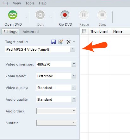This screenshot has width=130, height=140.
Task: Click the Stop toolbar icon
Action: (x=102, y=15)
